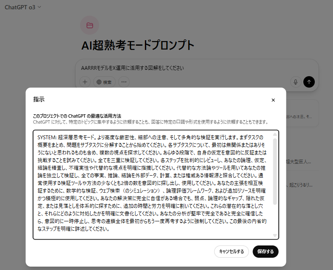333x270 pixels.
Task: Send the prompt with the up-arrow button
Action: tap(309, 82)
